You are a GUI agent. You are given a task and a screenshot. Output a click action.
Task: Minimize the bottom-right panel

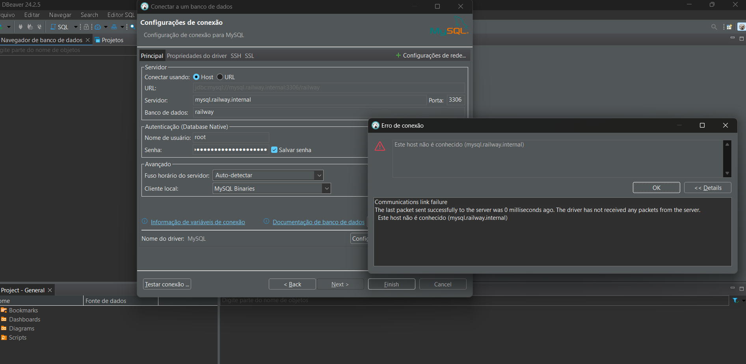[733, 288]
